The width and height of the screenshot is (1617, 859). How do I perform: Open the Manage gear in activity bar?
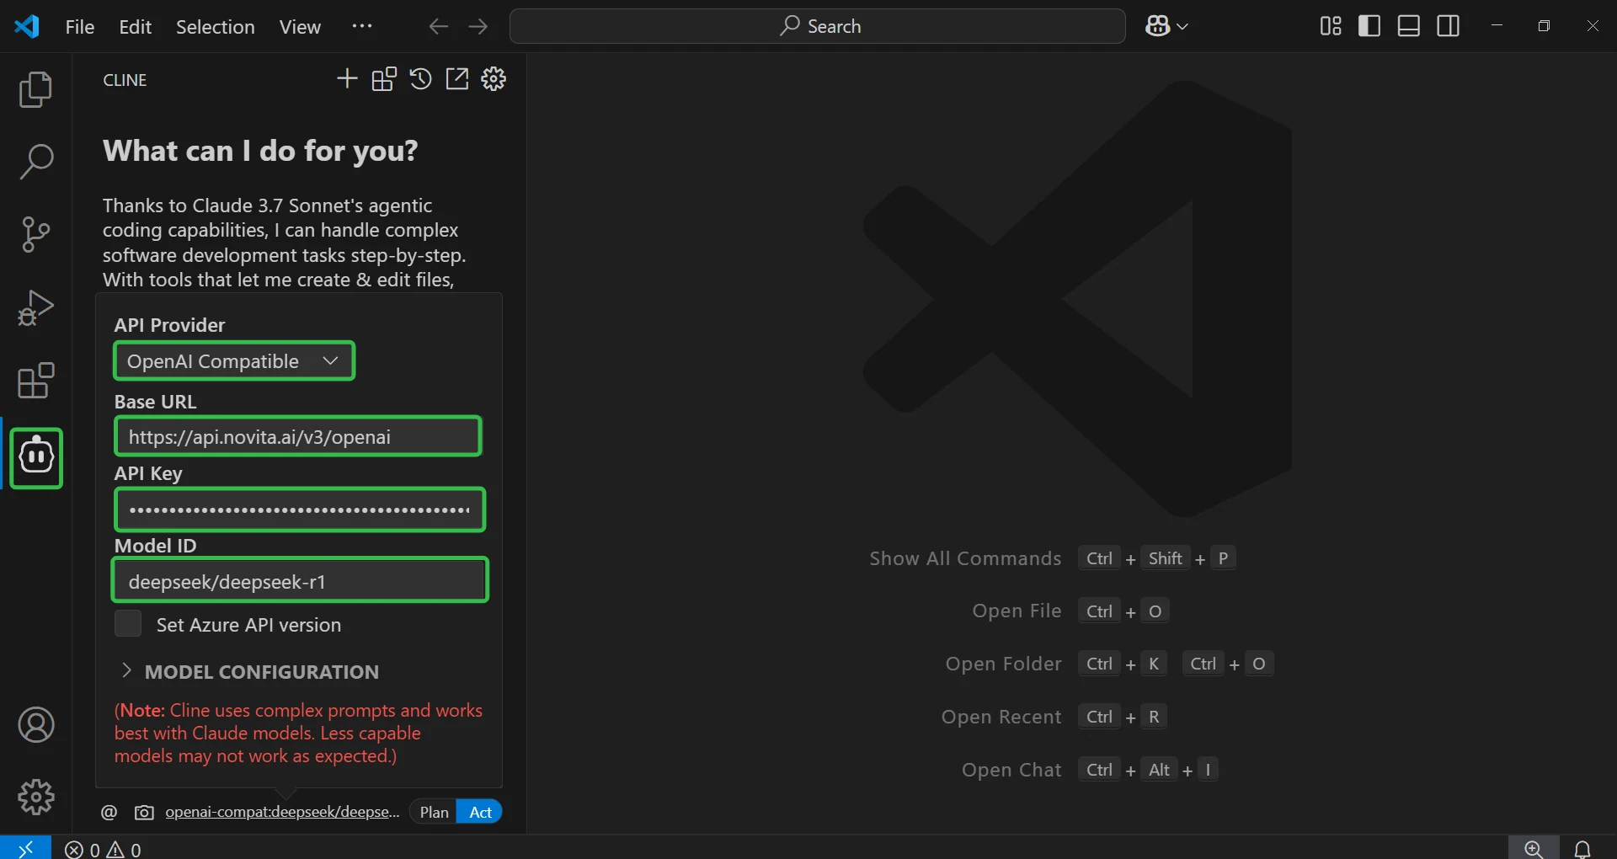point(35,797)
